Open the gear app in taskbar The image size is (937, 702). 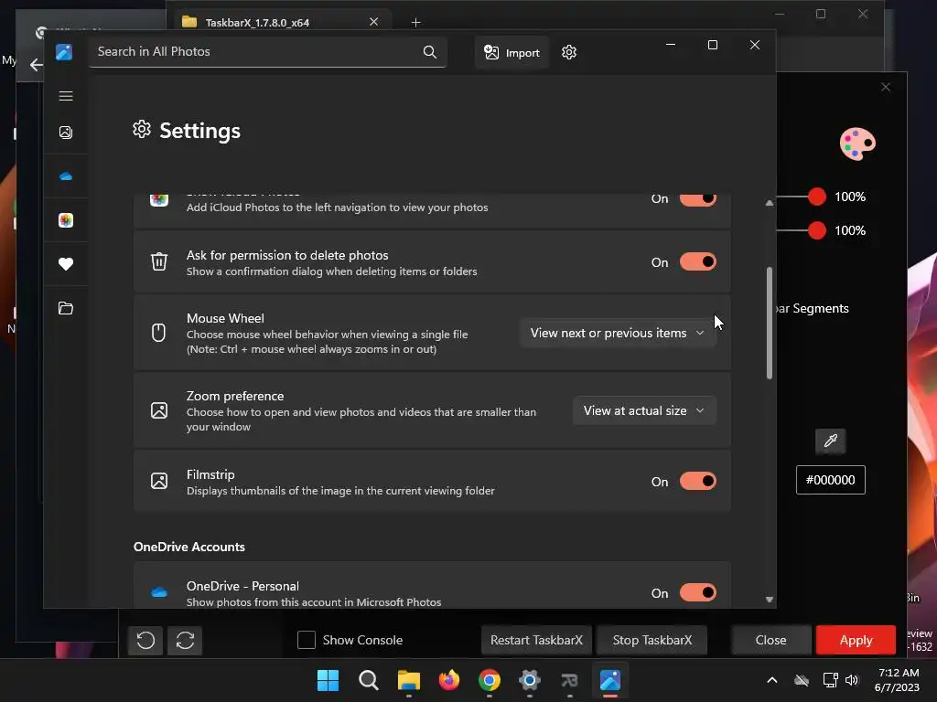tap(530, 680)
